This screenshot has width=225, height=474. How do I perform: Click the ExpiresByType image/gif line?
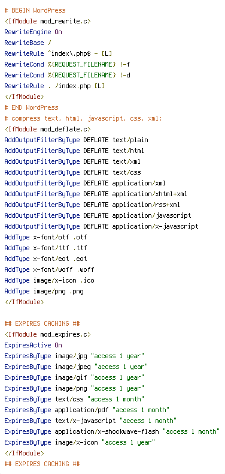point(74,379)
